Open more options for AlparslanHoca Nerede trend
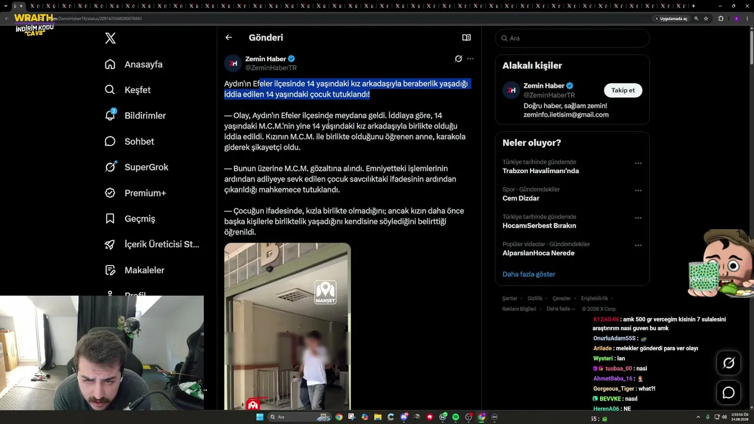 point(638,245)
